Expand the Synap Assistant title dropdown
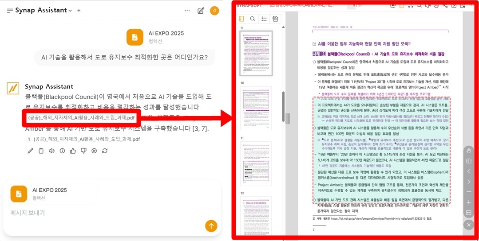Viewport: 479px width, 241px height. 70,11
